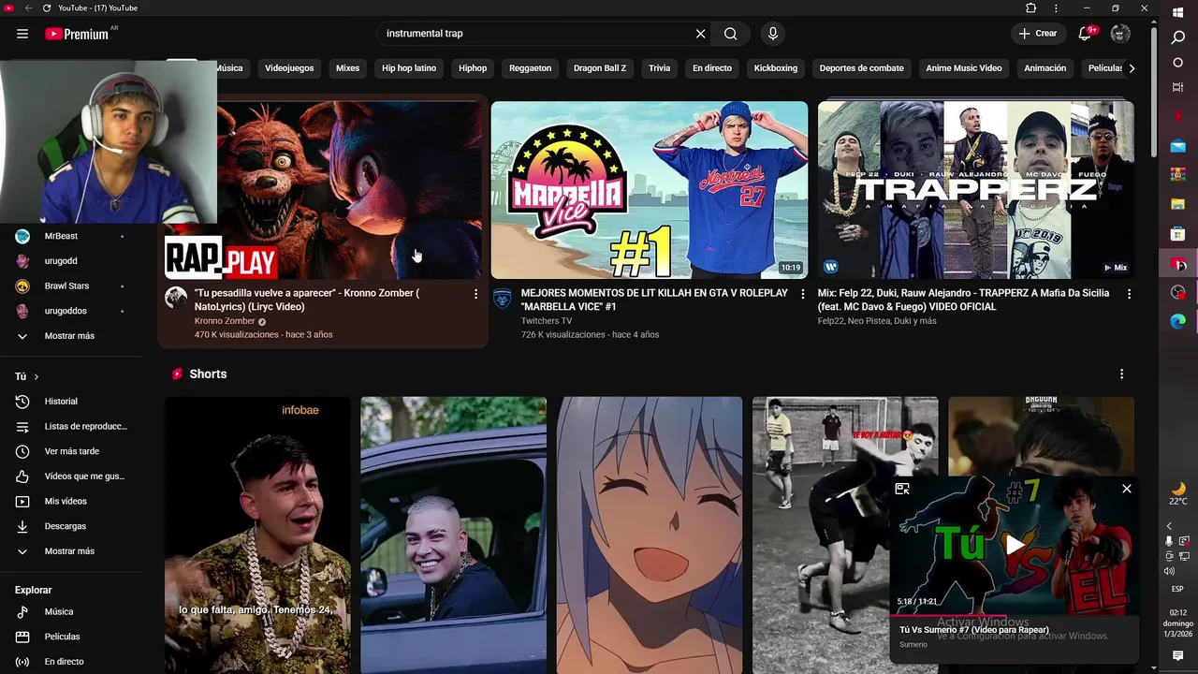Select the Videojuegos chip
The height and width of the screenshot is (674, 1198).
(x=289, y=68)
